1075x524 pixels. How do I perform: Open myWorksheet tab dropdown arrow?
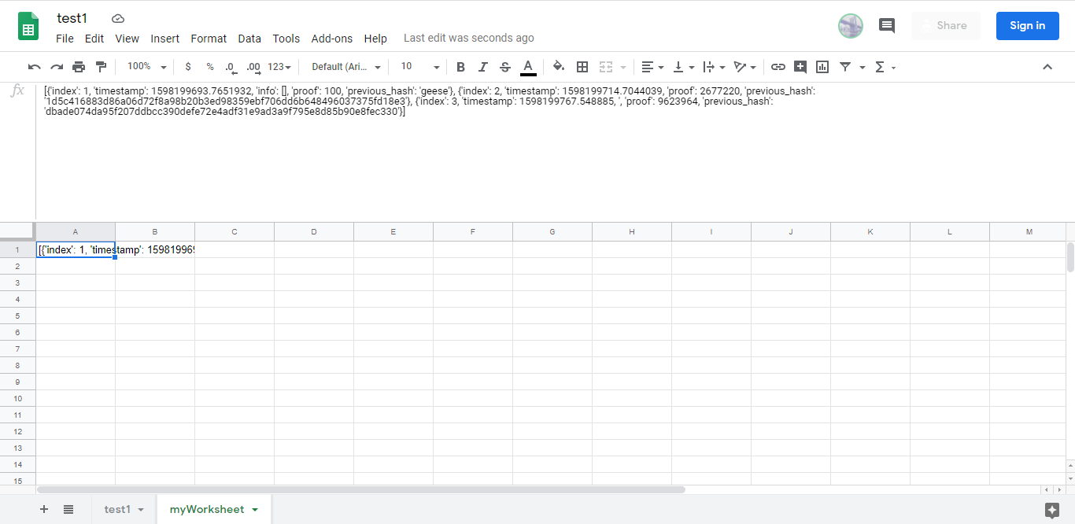tap(255, 510)
